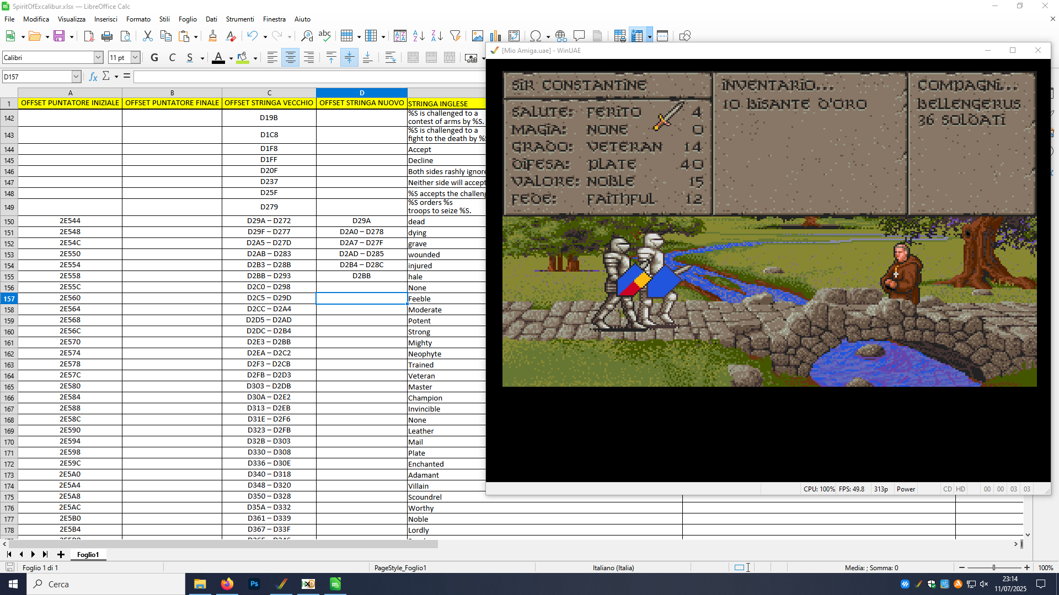Run the Spelling check abc icon
The width and height of the screenshot is (1059, 595).
[x=325, y=36]
